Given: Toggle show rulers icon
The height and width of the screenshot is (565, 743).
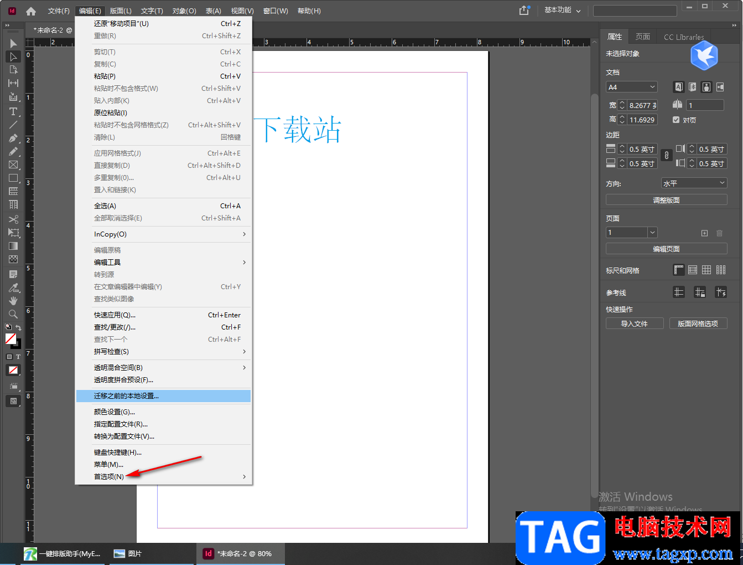Looking at the screenshot, I should click(x=679, y=270).
